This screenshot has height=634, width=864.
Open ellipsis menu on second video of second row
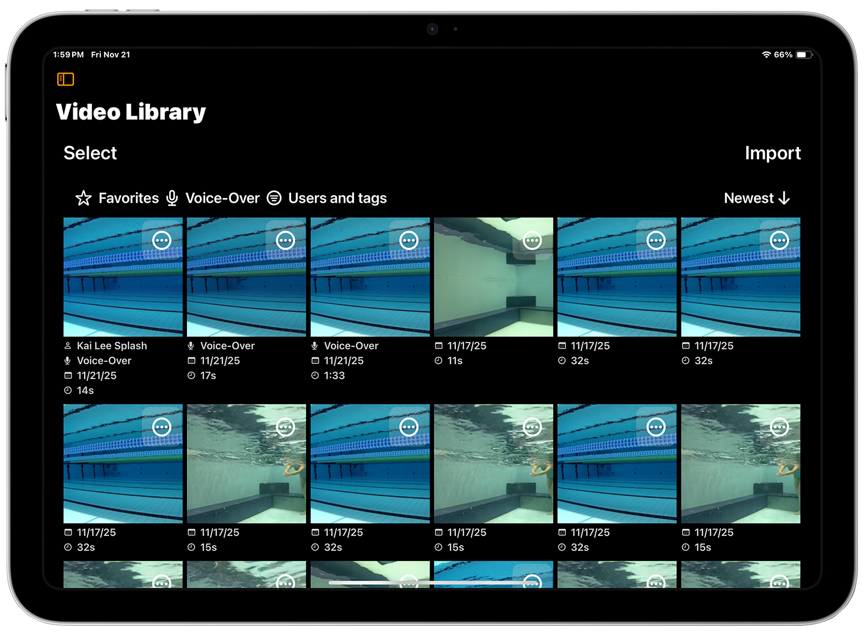coord(285,427)
